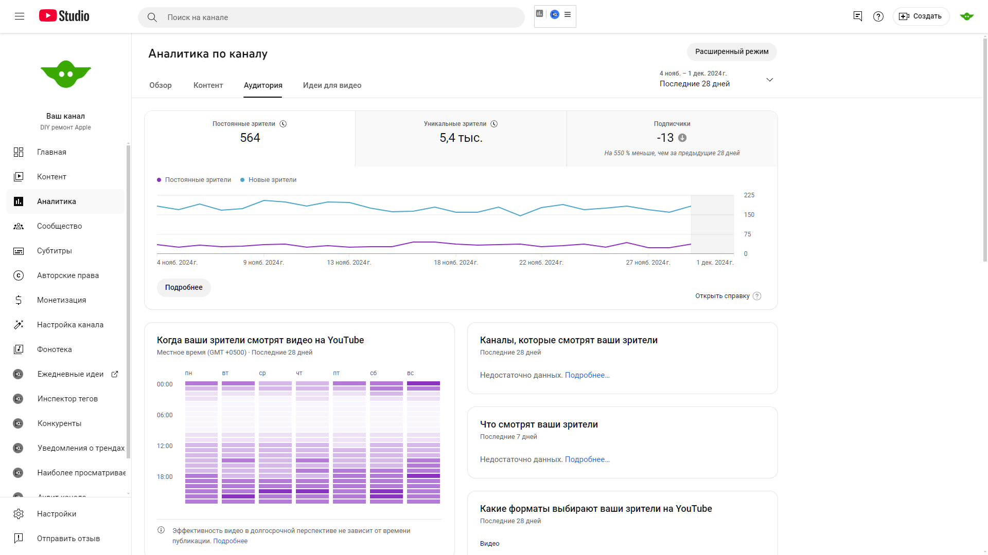Open Подробнее link in Что смотрят card
Viewport: 988px width, 555px height.
click(587, 459)
